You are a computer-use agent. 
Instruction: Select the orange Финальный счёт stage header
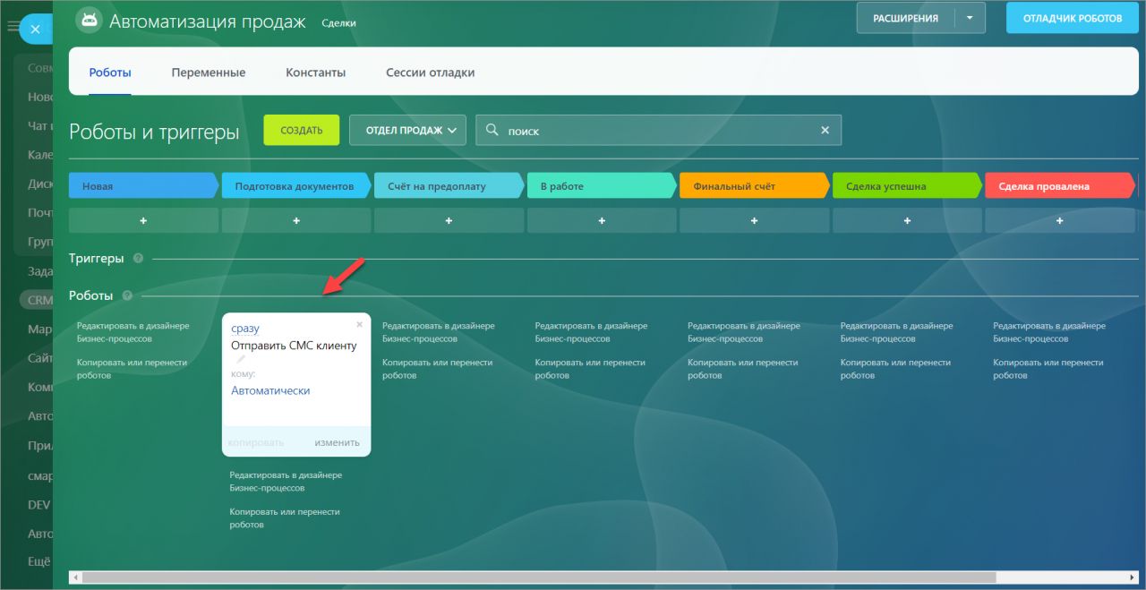pyautogui.click(x=754, y=186)
